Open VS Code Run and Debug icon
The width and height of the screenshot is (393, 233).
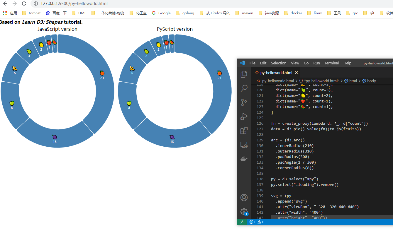pos(244,117)
